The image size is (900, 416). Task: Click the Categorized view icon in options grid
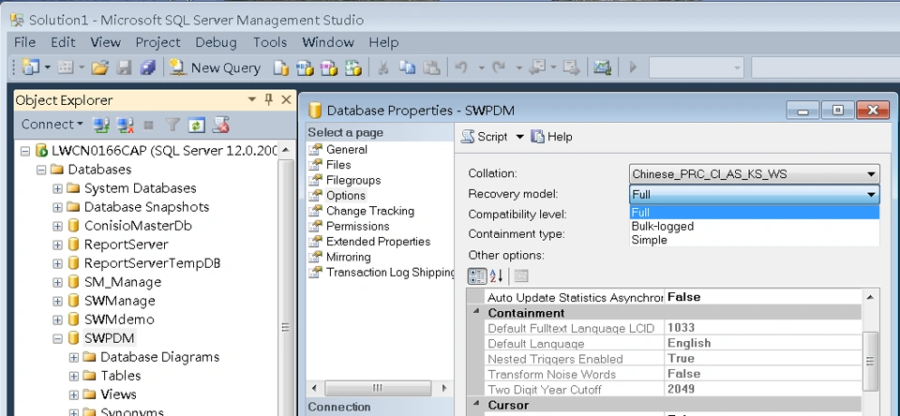(477, 276)
